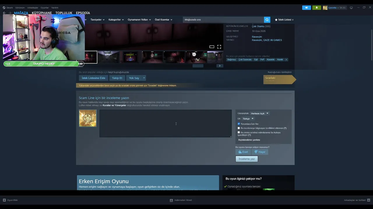This screenshot has width=373, height=209.
Task: Expand the Kategoriler store menu
Action: (x=116, y=20)
